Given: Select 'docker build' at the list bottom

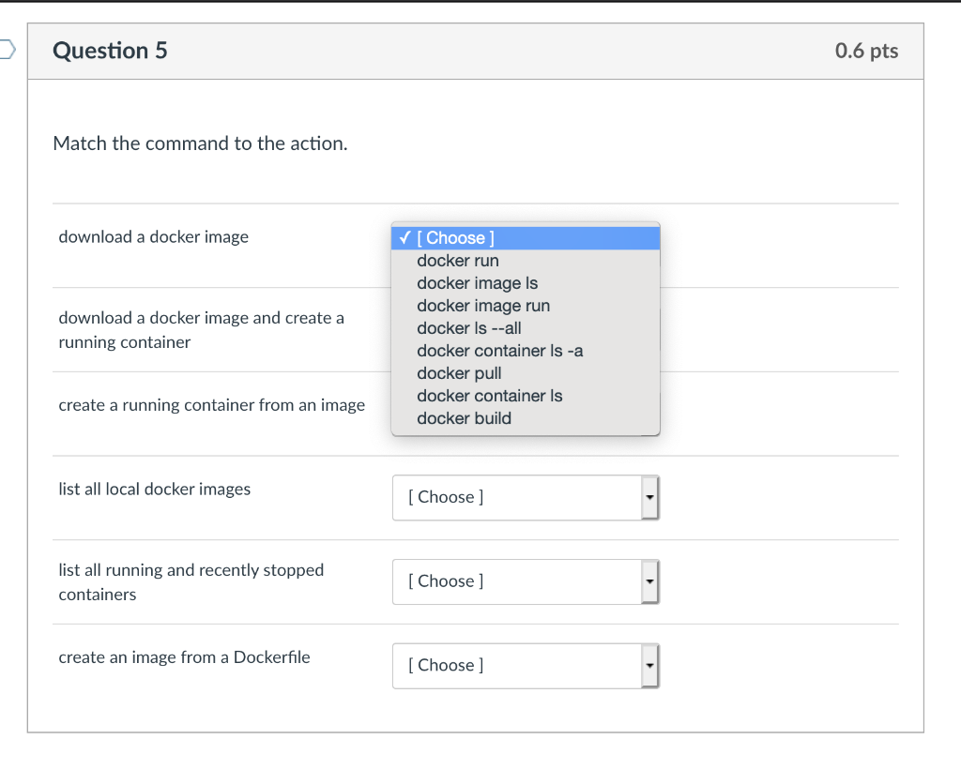Looking at the screenshot, I should coord(526,419).
